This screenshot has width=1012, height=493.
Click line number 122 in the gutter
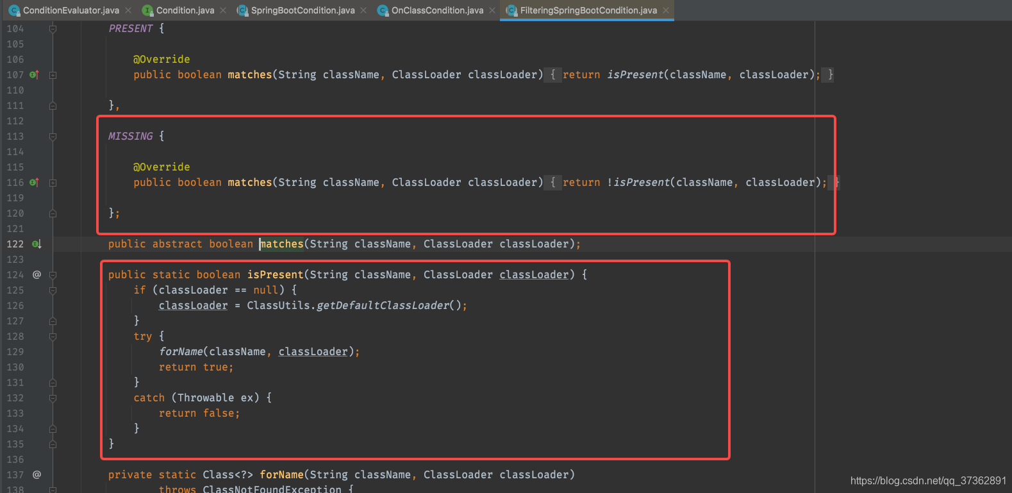15,244
